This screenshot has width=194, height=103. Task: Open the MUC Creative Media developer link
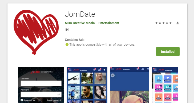(80, 23)
